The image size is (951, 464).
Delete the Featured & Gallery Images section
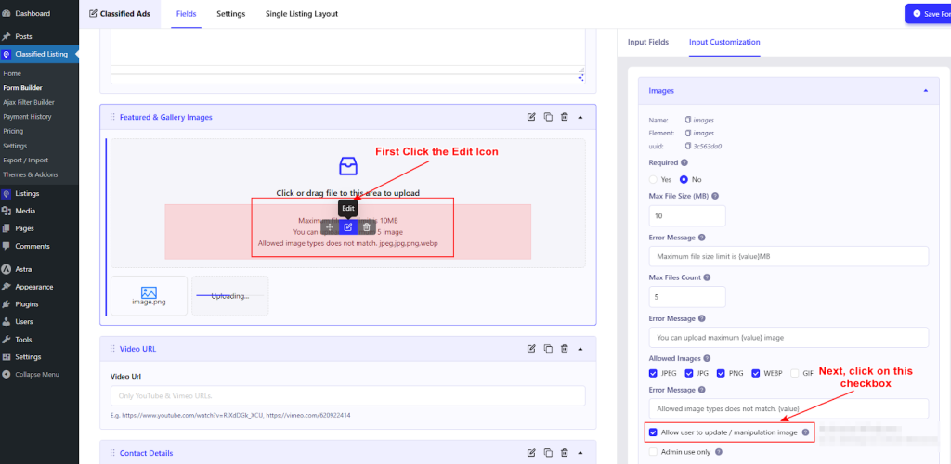coord(564,117)
